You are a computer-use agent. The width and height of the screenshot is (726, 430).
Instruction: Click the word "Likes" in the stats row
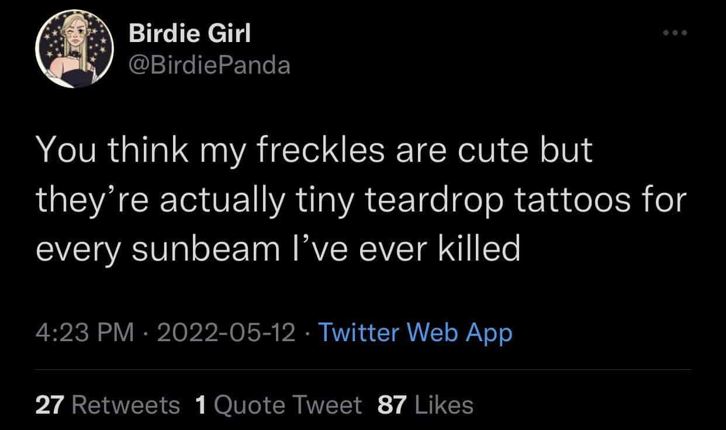[x=444, y=404]
